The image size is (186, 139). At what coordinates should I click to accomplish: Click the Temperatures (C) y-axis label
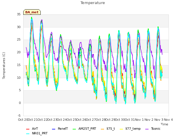click(x=4, y=65)
